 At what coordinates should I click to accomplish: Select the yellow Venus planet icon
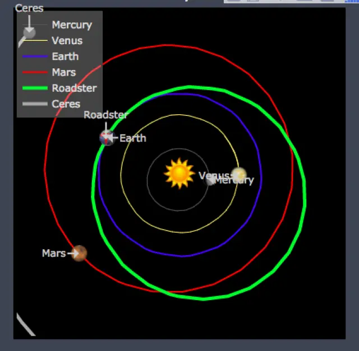239,174
